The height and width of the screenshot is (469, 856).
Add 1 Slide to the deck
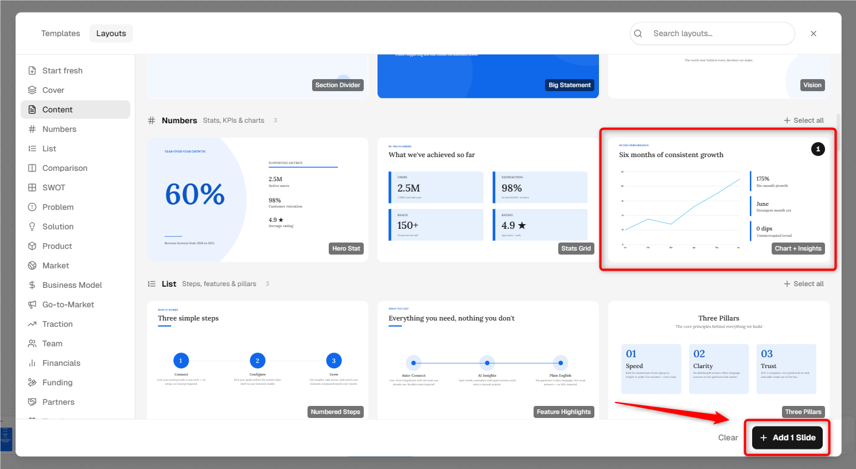pyautogui.click(x=788, y=437)
